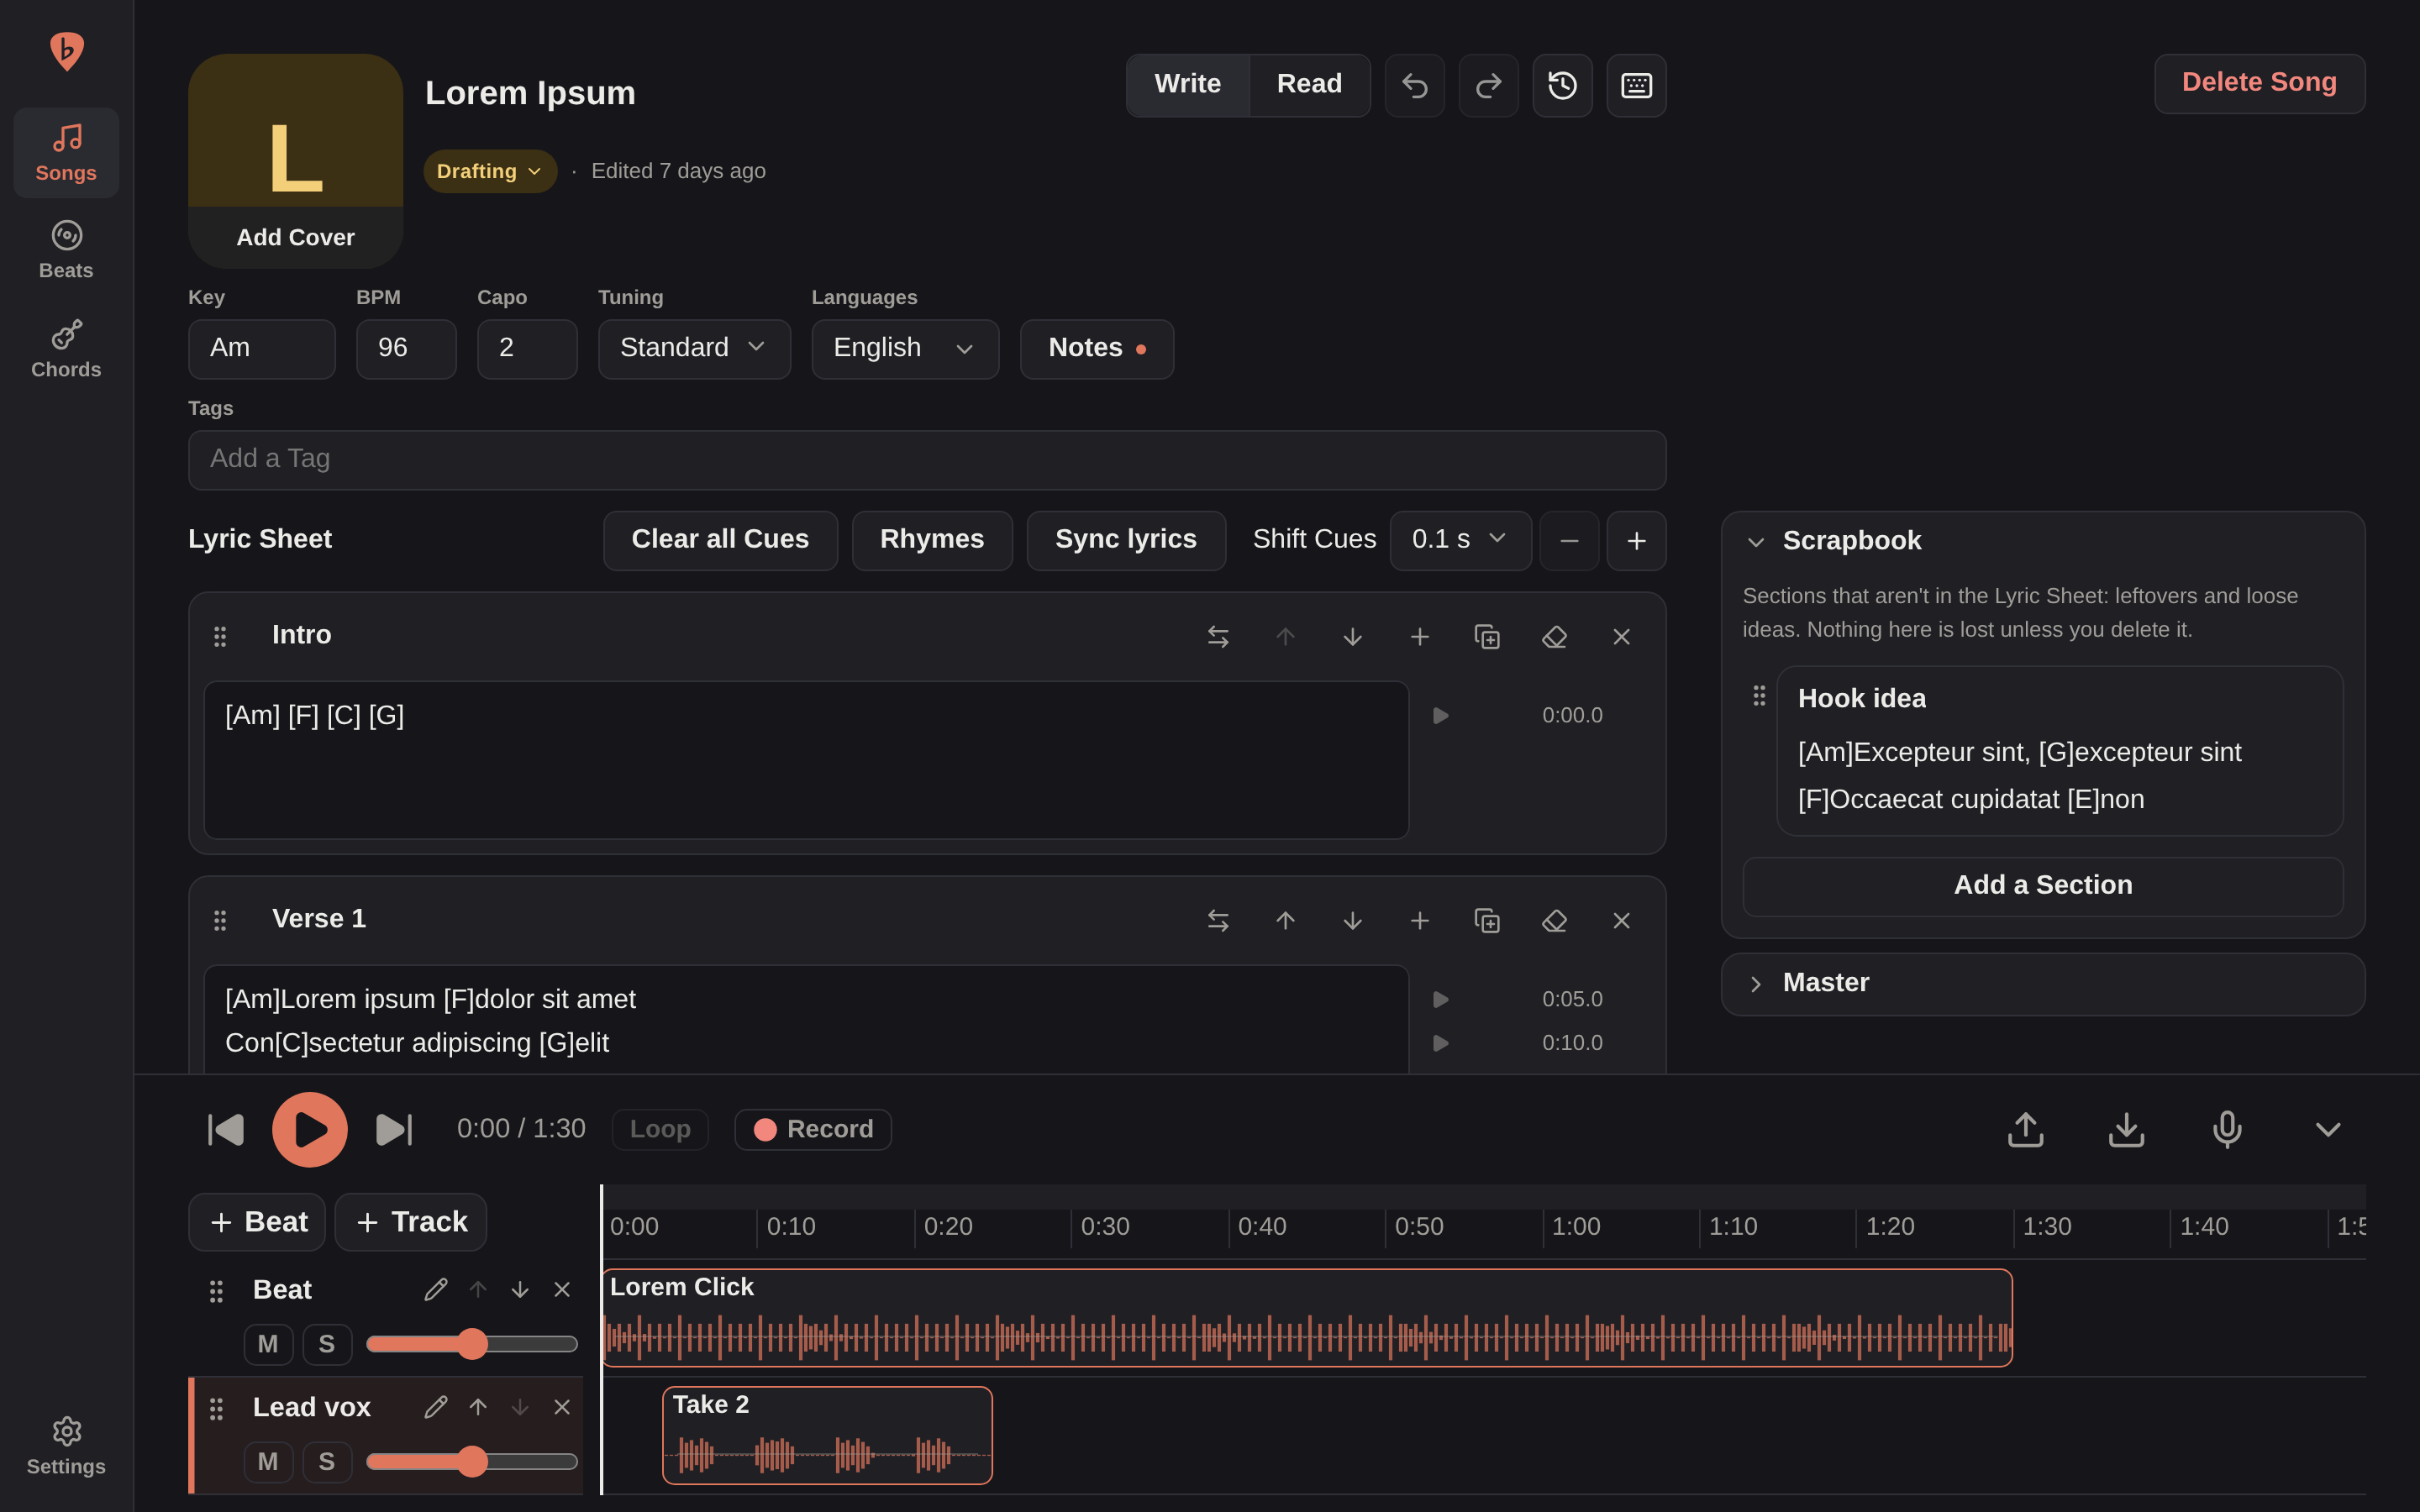Open Settings in the sidebar
2420x1512 pixels.
click(x=66, y=1446)
